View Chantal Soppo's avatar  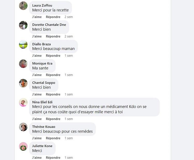point(23,83)
